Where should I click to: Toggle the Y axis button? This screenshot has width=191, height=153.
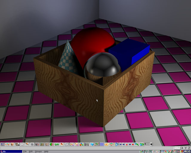click(x=186, y=148)
